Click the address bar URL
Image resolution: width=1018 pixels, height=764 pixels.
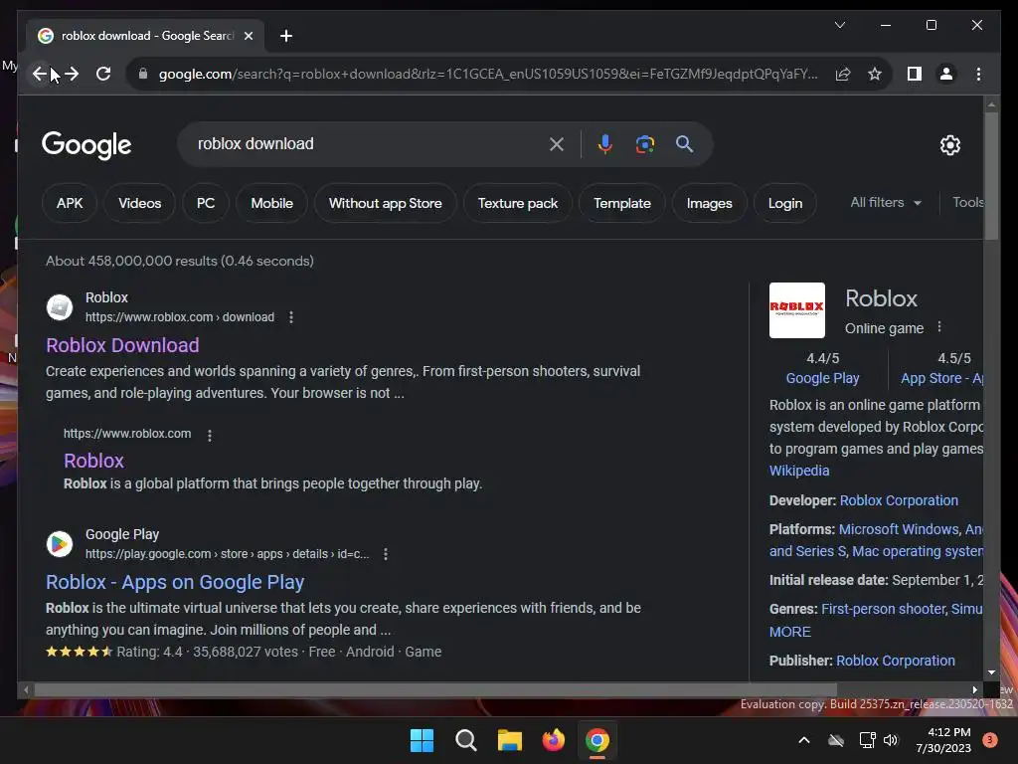pos(488,74)
